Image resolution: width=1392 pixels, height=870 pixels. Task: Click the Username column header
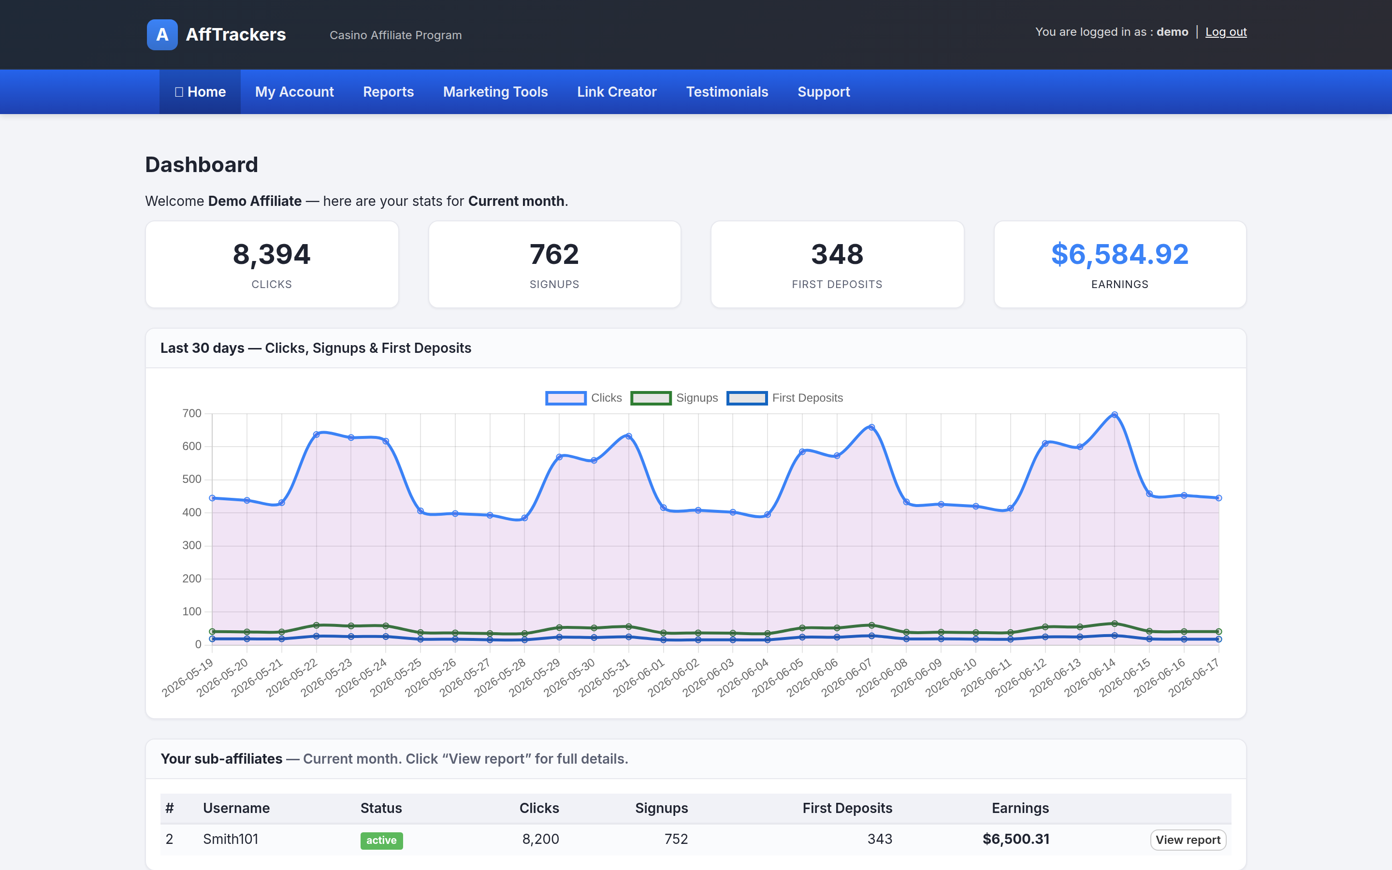(x=236, y=808)
